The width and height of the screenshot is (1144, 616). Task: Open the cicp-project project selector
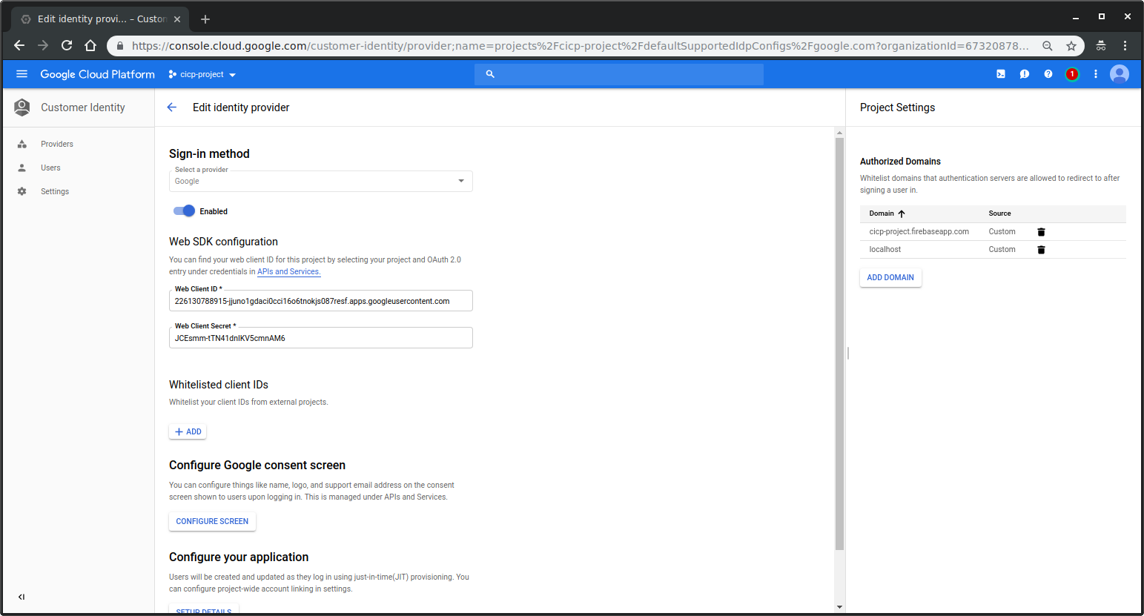coord(202,74)
